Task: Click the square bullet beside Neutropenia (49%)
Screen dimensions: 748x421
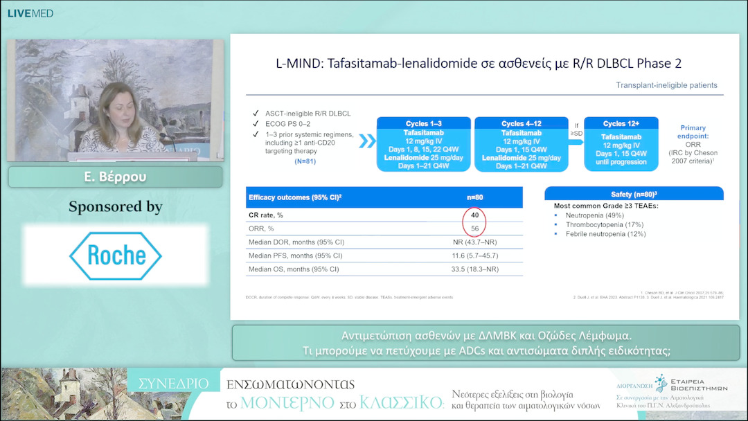Action: (x=558, y=215)
